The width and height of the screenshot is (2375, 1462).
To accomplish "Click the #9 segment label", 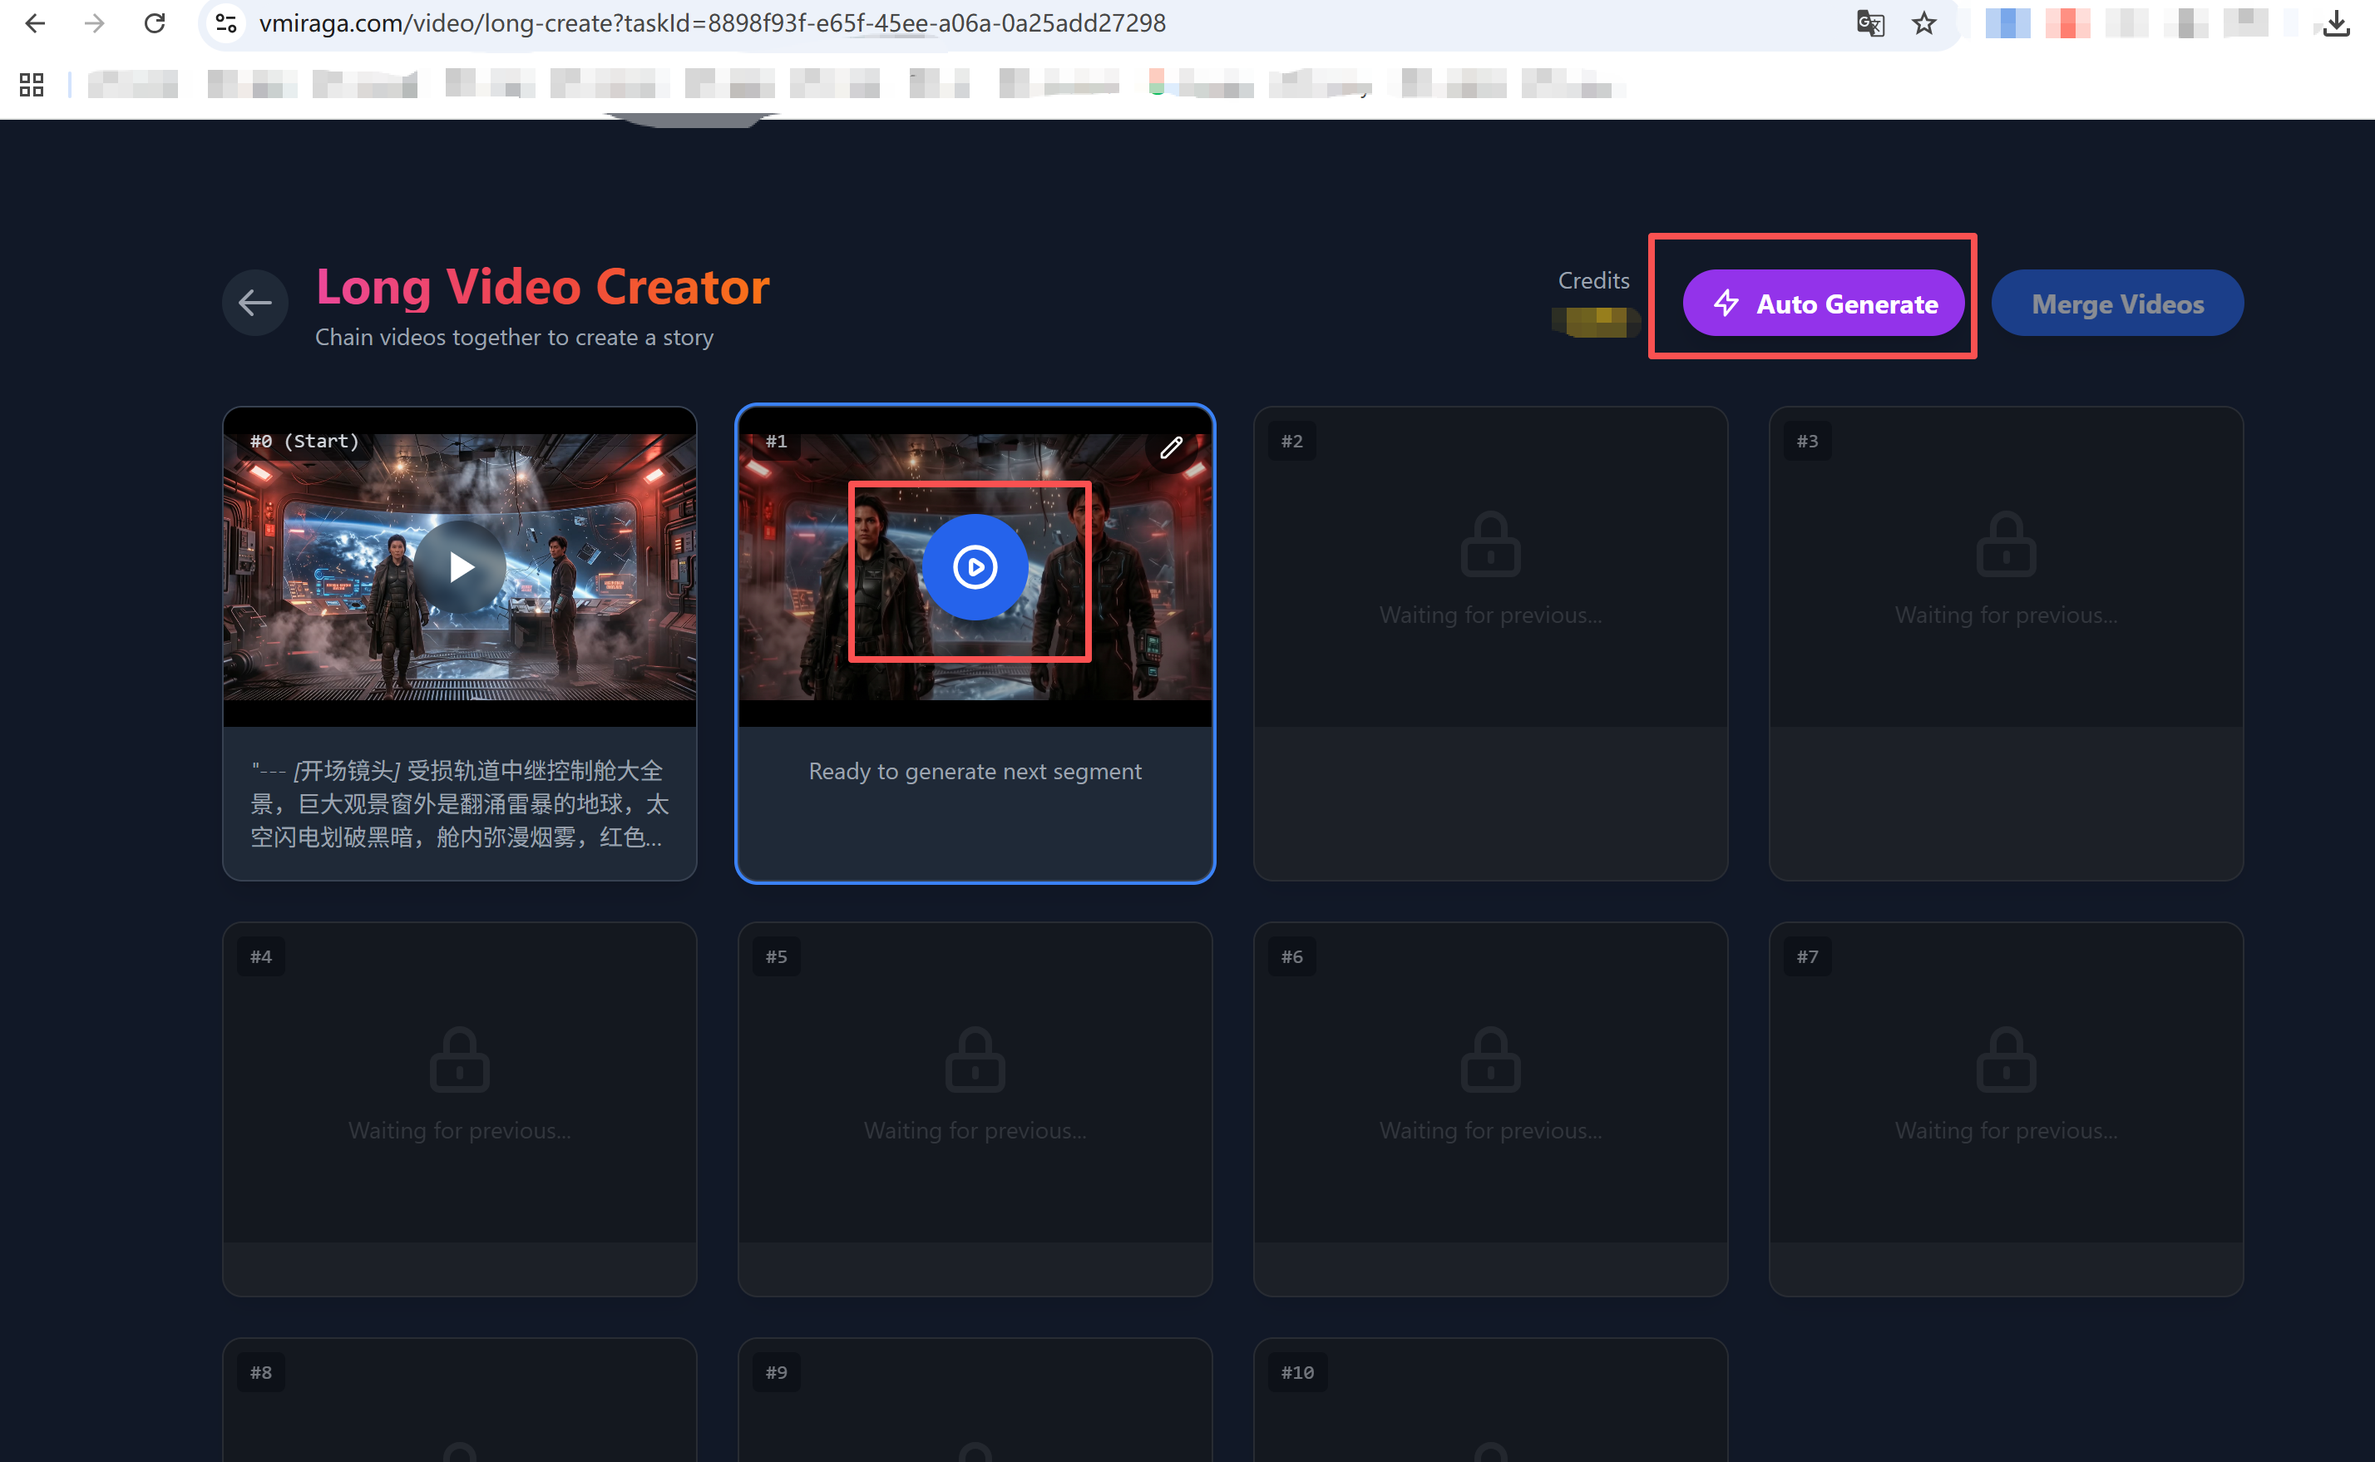I will tap(776, 1373).
